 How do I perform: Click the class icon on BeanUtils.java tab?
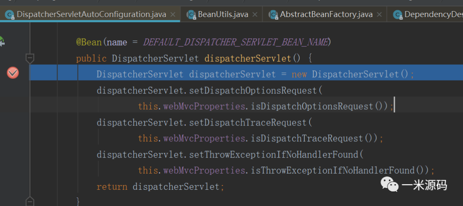click(192, 14)
